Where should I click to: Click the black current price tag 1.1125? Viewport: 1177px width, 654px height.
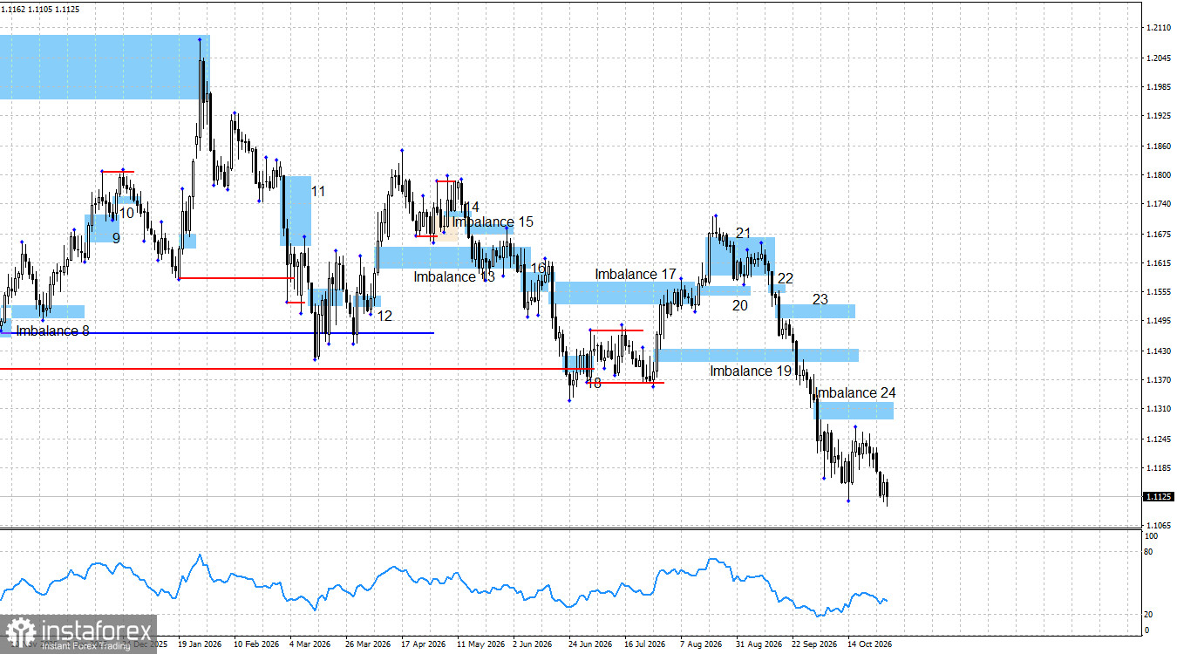[1157, 497]
